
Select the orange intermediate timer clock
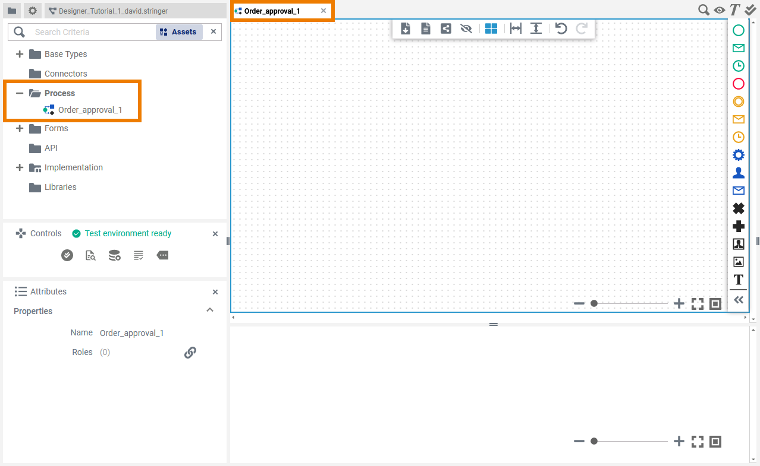point(739,137)
